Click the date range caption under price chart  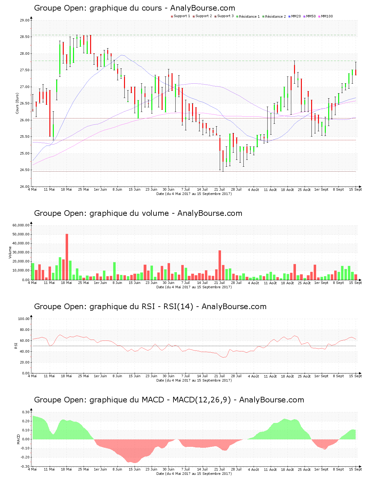[x=194, y=194]
